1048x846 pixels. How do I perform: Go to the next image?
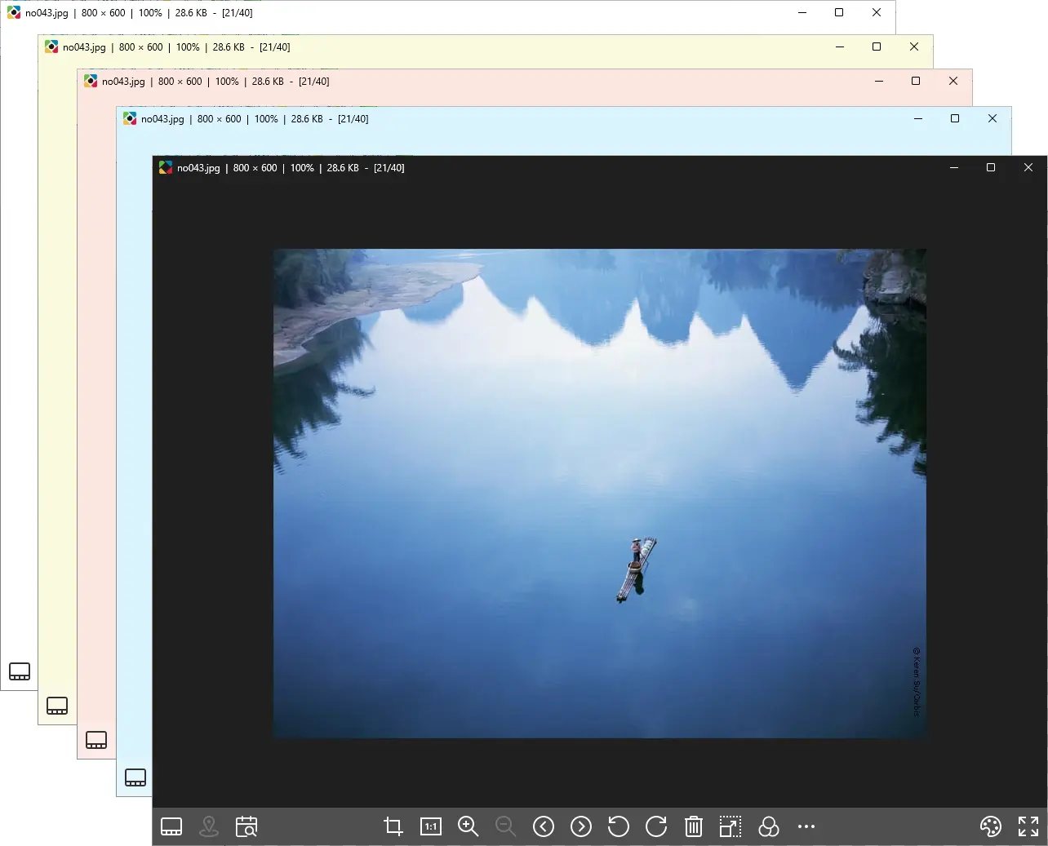click(581, 826)
